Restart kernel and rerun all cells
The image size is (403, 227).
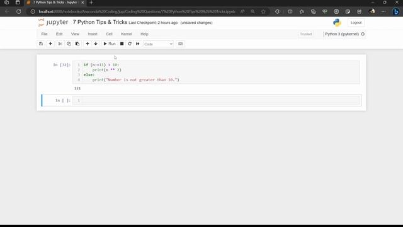[138, 44]
